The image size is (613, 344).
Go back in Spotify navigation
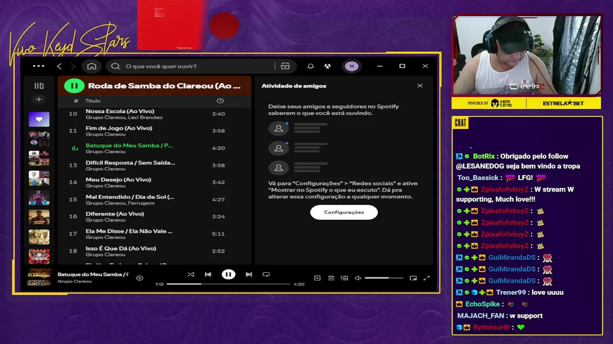[x=59, y=66]
